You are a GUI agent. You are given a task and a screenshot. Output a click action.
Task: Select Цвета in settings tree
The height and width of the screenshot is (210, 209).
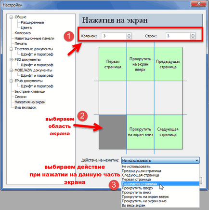click(26, 28)
